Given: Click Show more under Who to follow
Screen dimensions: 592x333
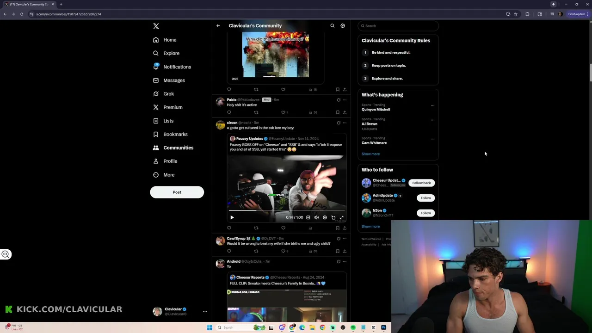Looking at the screenshot, I should 370,227.
